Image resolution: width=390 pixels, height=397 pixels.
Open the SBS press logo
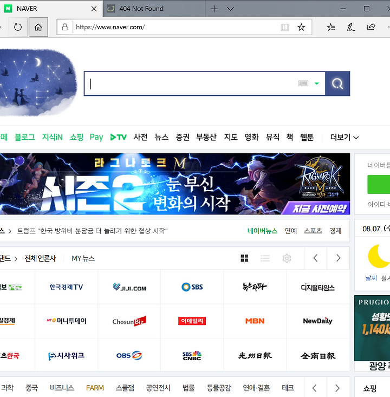pyautogui.click(x=192, y=287)
